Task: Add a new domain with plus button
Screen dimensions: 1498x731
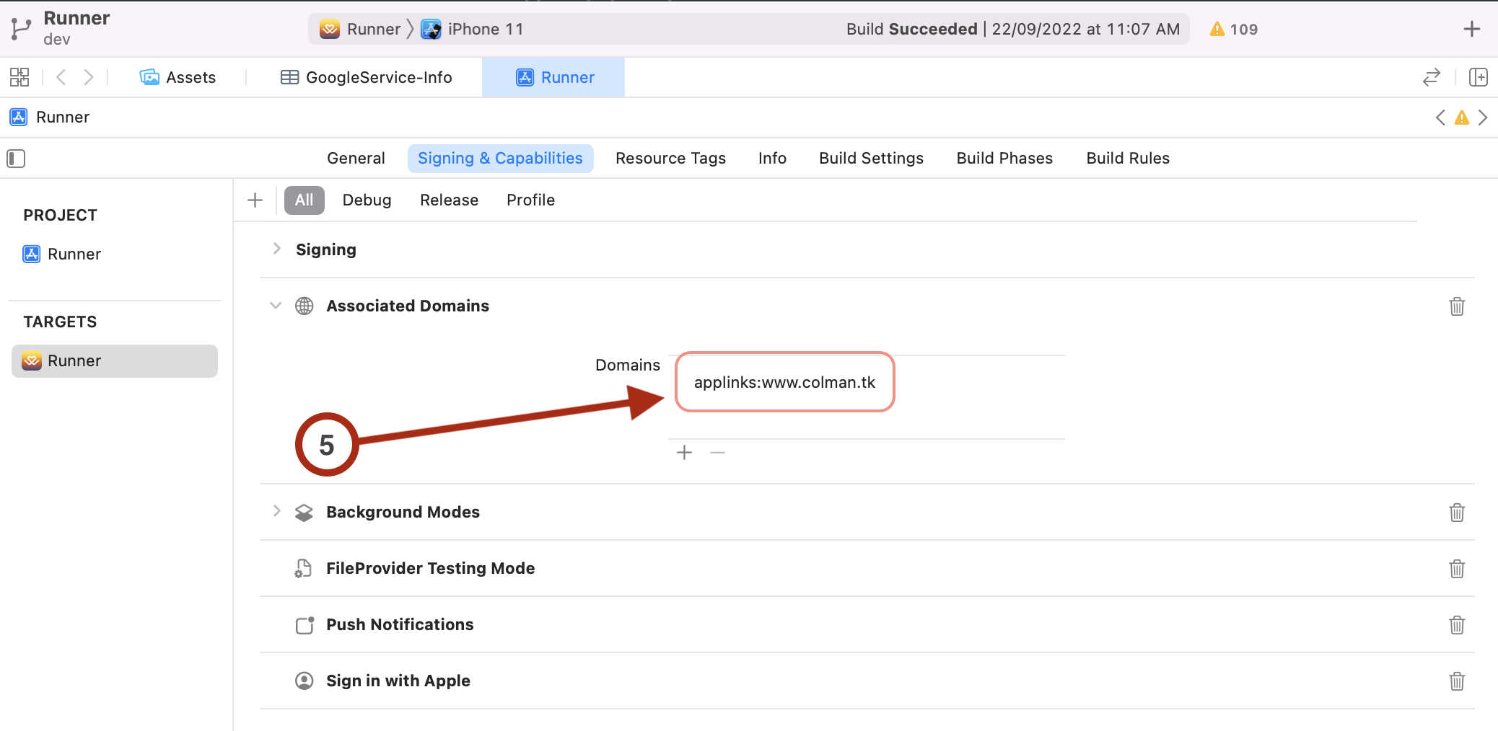Action: 684,453
